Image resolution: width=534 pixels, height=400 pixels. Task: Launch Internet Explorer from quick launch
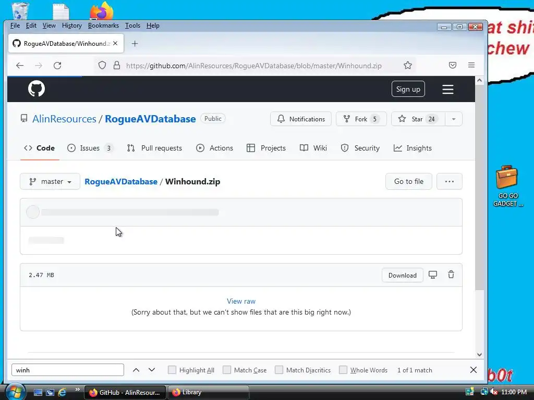pyautogui.click(x=62, y=392)
